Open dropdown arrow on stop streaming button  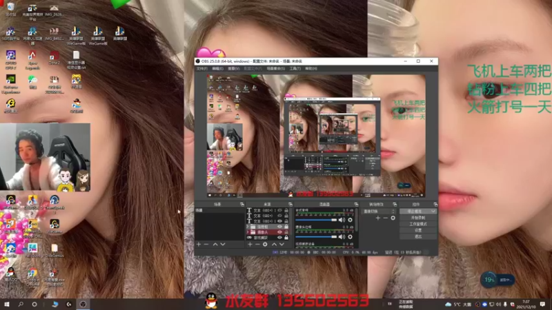coord(433,211)
